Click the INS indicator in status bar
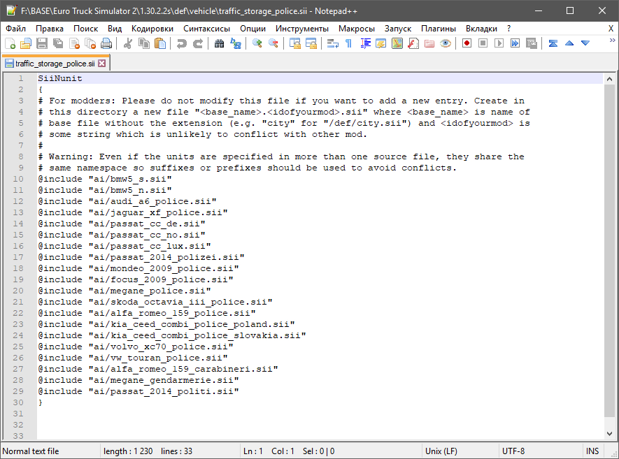 click(x=592, y=451)
